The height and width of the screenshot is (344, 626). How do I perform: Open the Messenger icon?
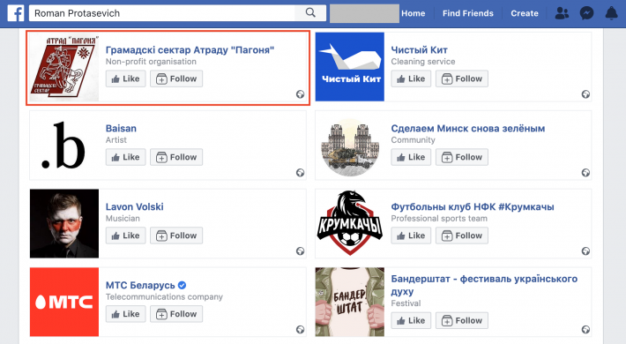[586, 13]
